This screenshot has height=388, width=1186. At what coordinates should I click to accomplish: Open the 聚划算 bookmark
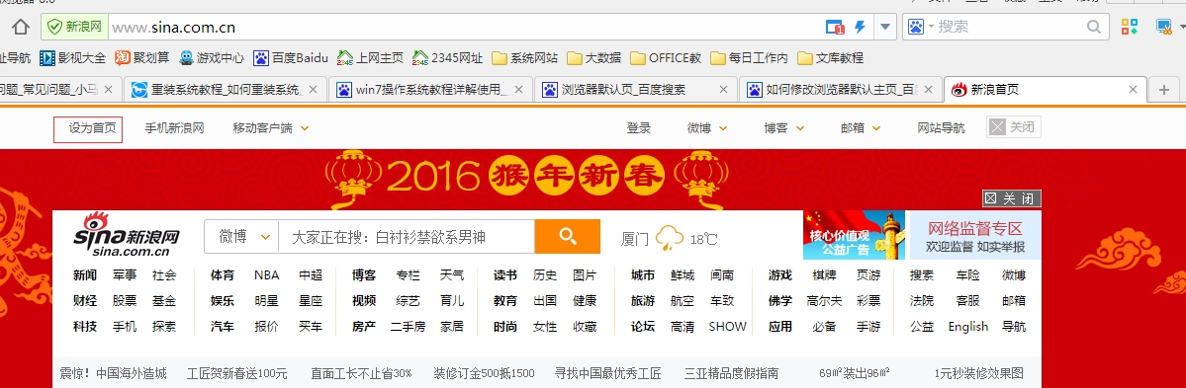coord(142,57)
